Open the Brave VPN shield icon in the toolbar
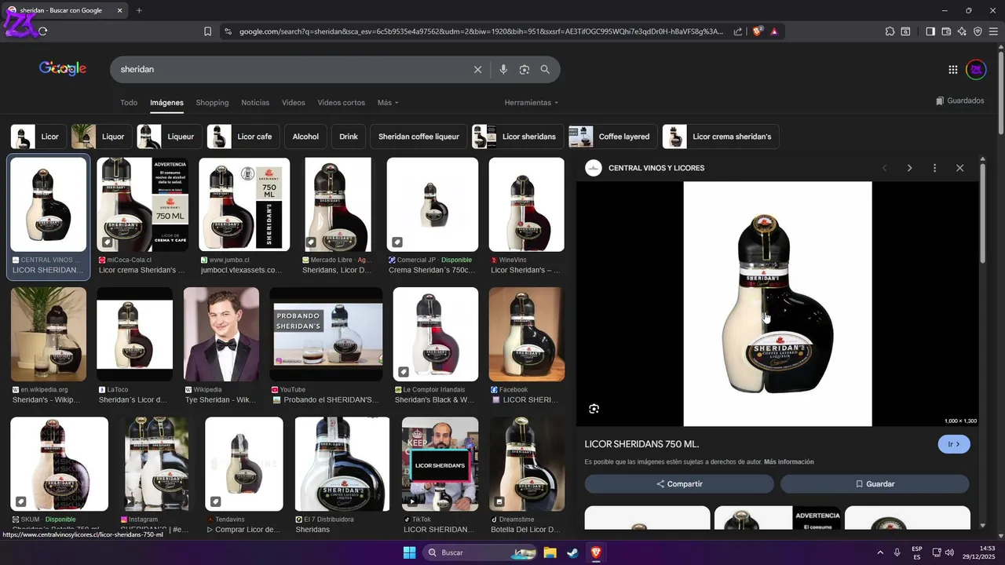Viewport: 1005px width, 565px height. click(978, 31)
